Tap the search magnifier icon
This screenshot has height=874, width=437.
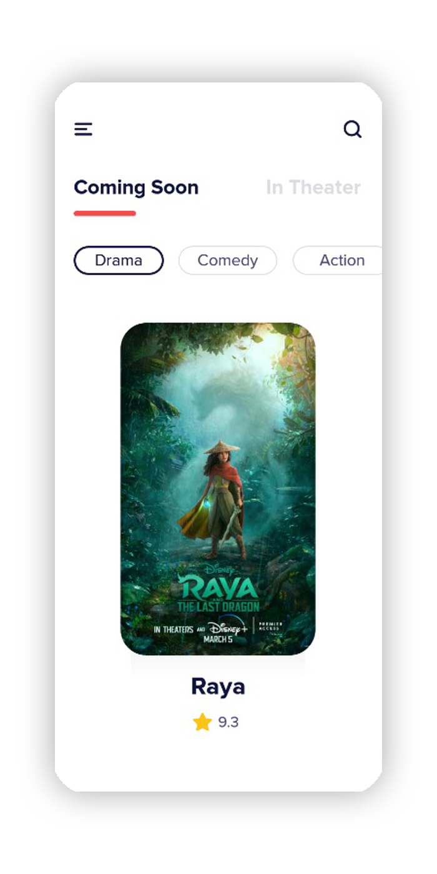(x=353, y=129)
